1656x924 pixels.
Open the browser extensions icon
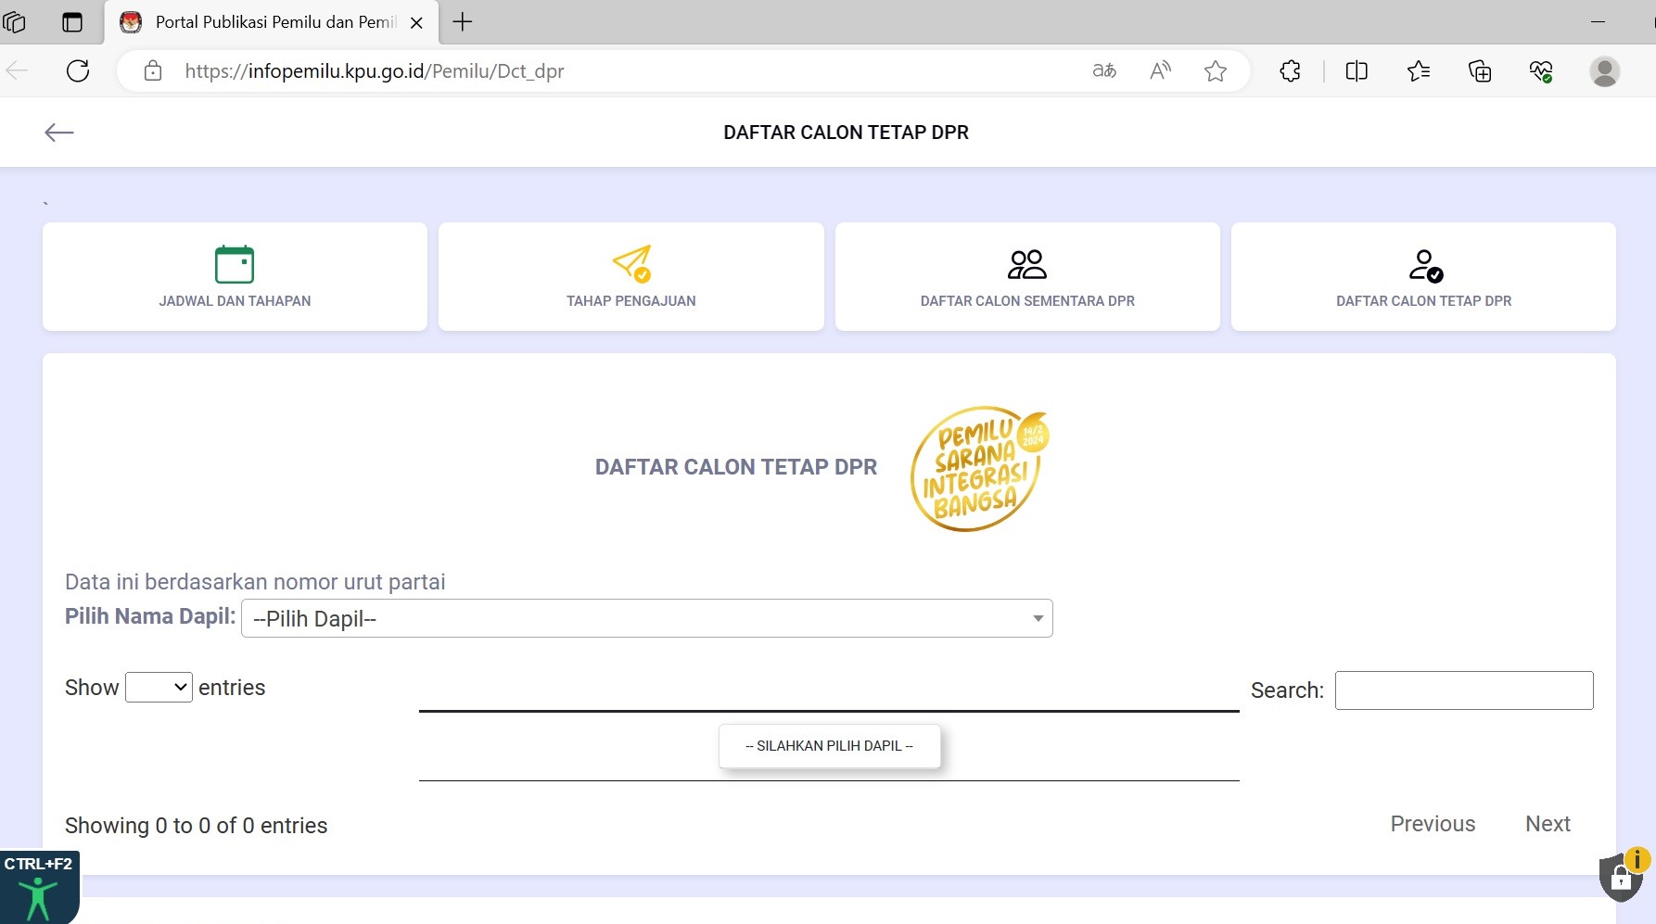coord(1290,70)
